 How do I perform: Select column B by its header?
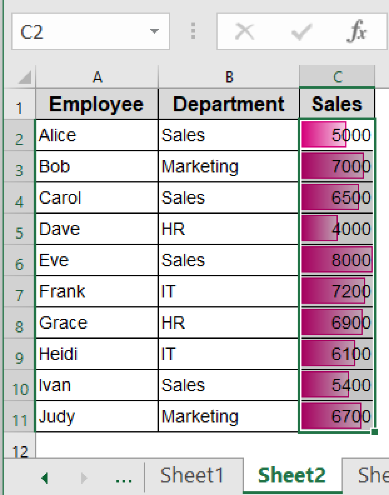click(228, 76)
